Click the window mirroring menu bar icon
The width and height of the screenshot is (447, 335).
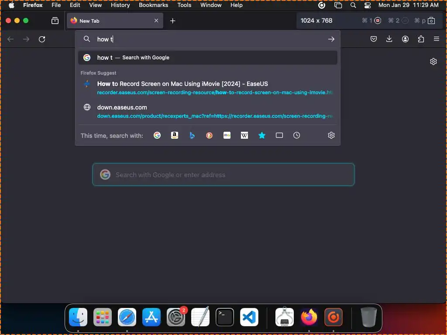tap(338, 5)
